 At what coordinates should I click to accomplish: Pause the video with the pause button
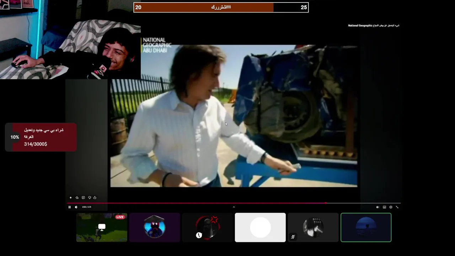[70, 207]
